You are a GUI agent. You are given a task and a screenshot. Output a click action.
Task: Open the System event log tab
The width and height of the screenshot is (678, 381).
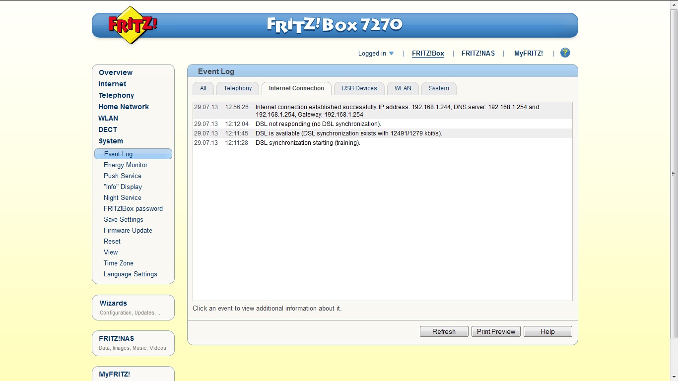[x=439, y=88]
